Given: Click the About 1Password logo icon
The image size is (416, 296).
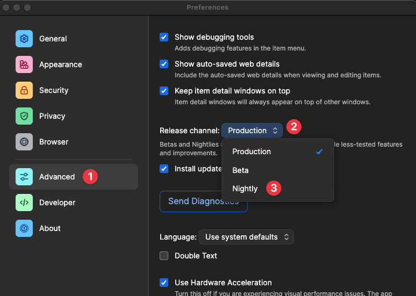Looking at the screenshot, I should pos(24,228).
